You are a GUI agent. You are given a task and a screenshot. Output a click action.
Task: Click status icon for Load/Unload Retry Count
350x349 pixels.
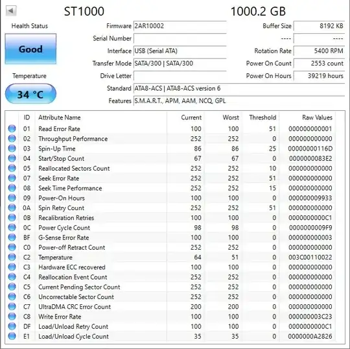(12, 326)
